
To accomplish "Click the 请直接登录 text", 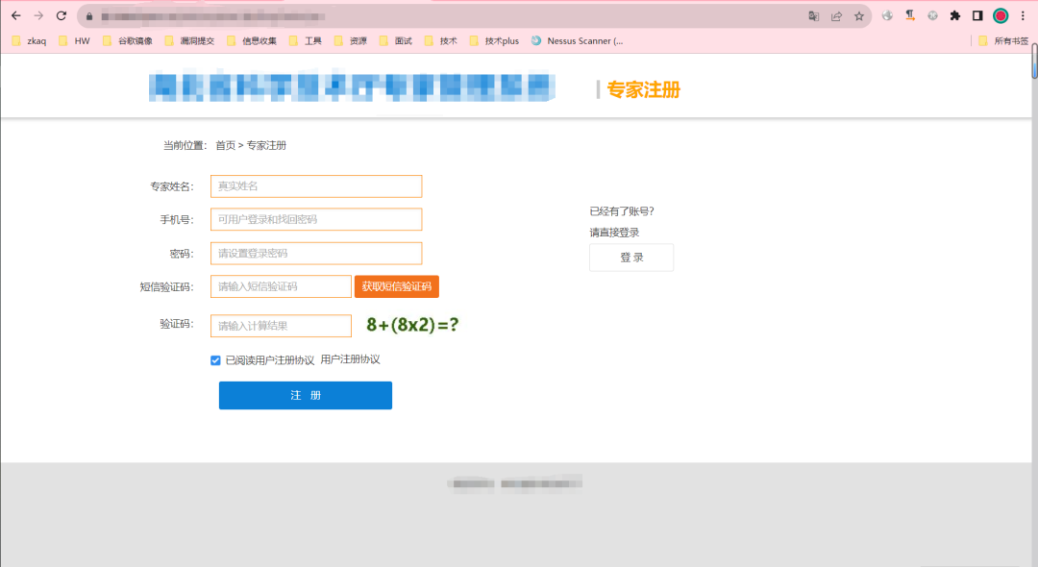I will [614, 233].
